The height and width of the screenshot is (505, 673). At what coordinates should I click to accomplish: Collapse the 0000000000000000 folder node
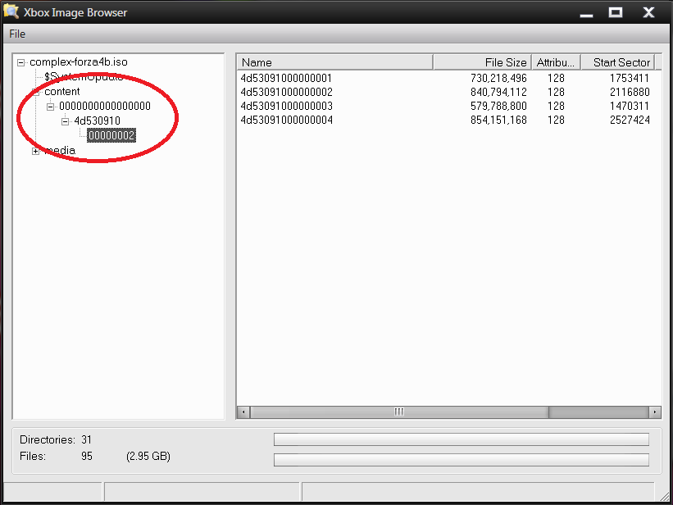[50, 107]
